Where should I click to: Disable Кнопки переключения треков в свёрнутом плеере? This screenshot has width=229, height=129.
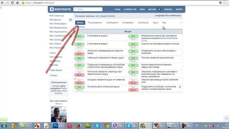point(133,68)
